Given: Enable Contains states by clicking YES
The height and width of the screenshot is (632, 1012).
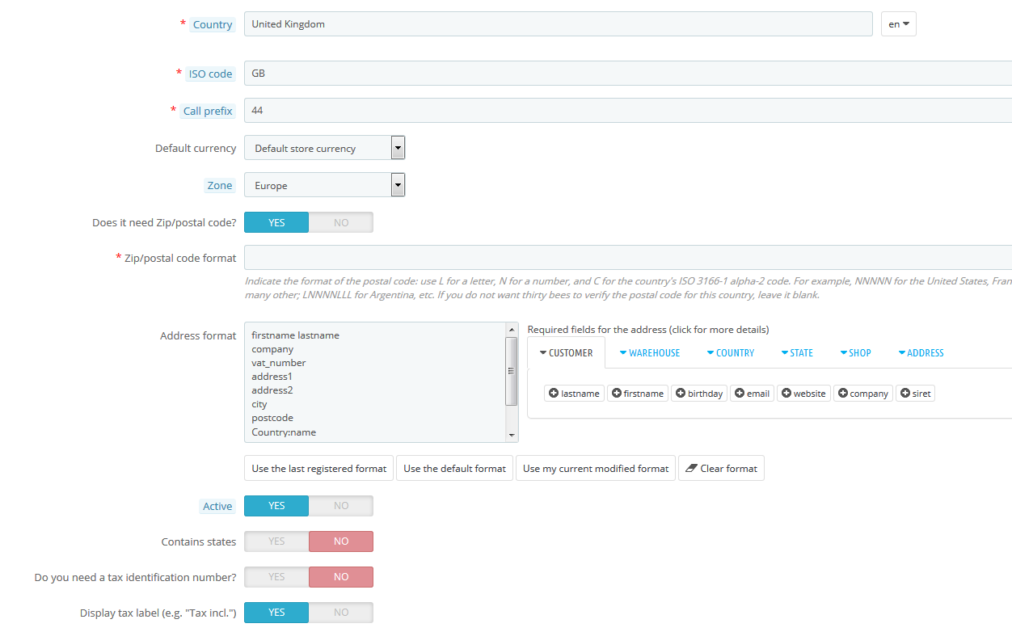Looking at the screenshot, I should [x=276, y=541].
